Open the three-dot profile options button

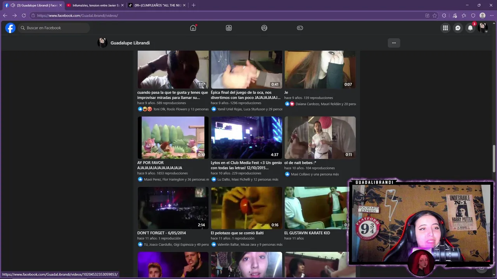click(394, 43)
